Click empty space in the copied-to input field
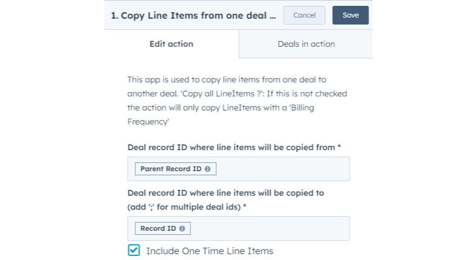 click(269, 228)
